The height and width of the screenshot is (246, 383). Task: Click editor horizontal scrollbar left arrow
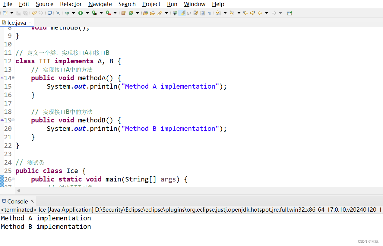coord(18,191)
